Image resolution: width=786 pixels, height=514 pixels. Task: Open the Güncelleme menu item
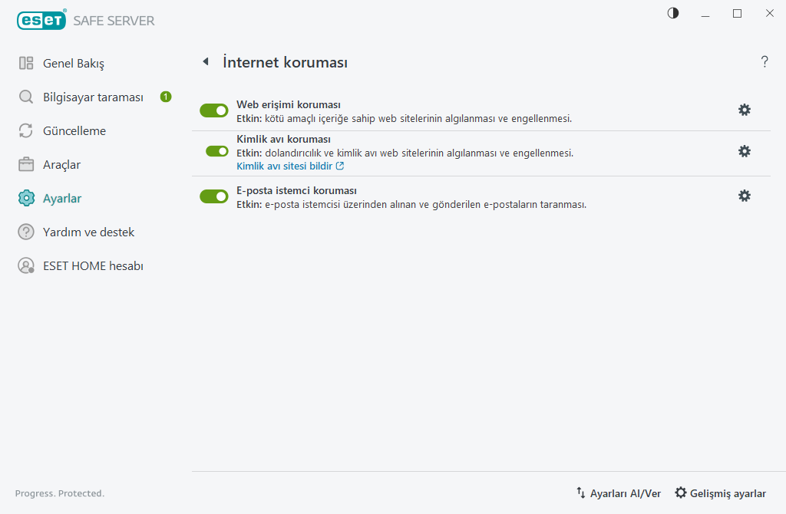click(74, 131)
